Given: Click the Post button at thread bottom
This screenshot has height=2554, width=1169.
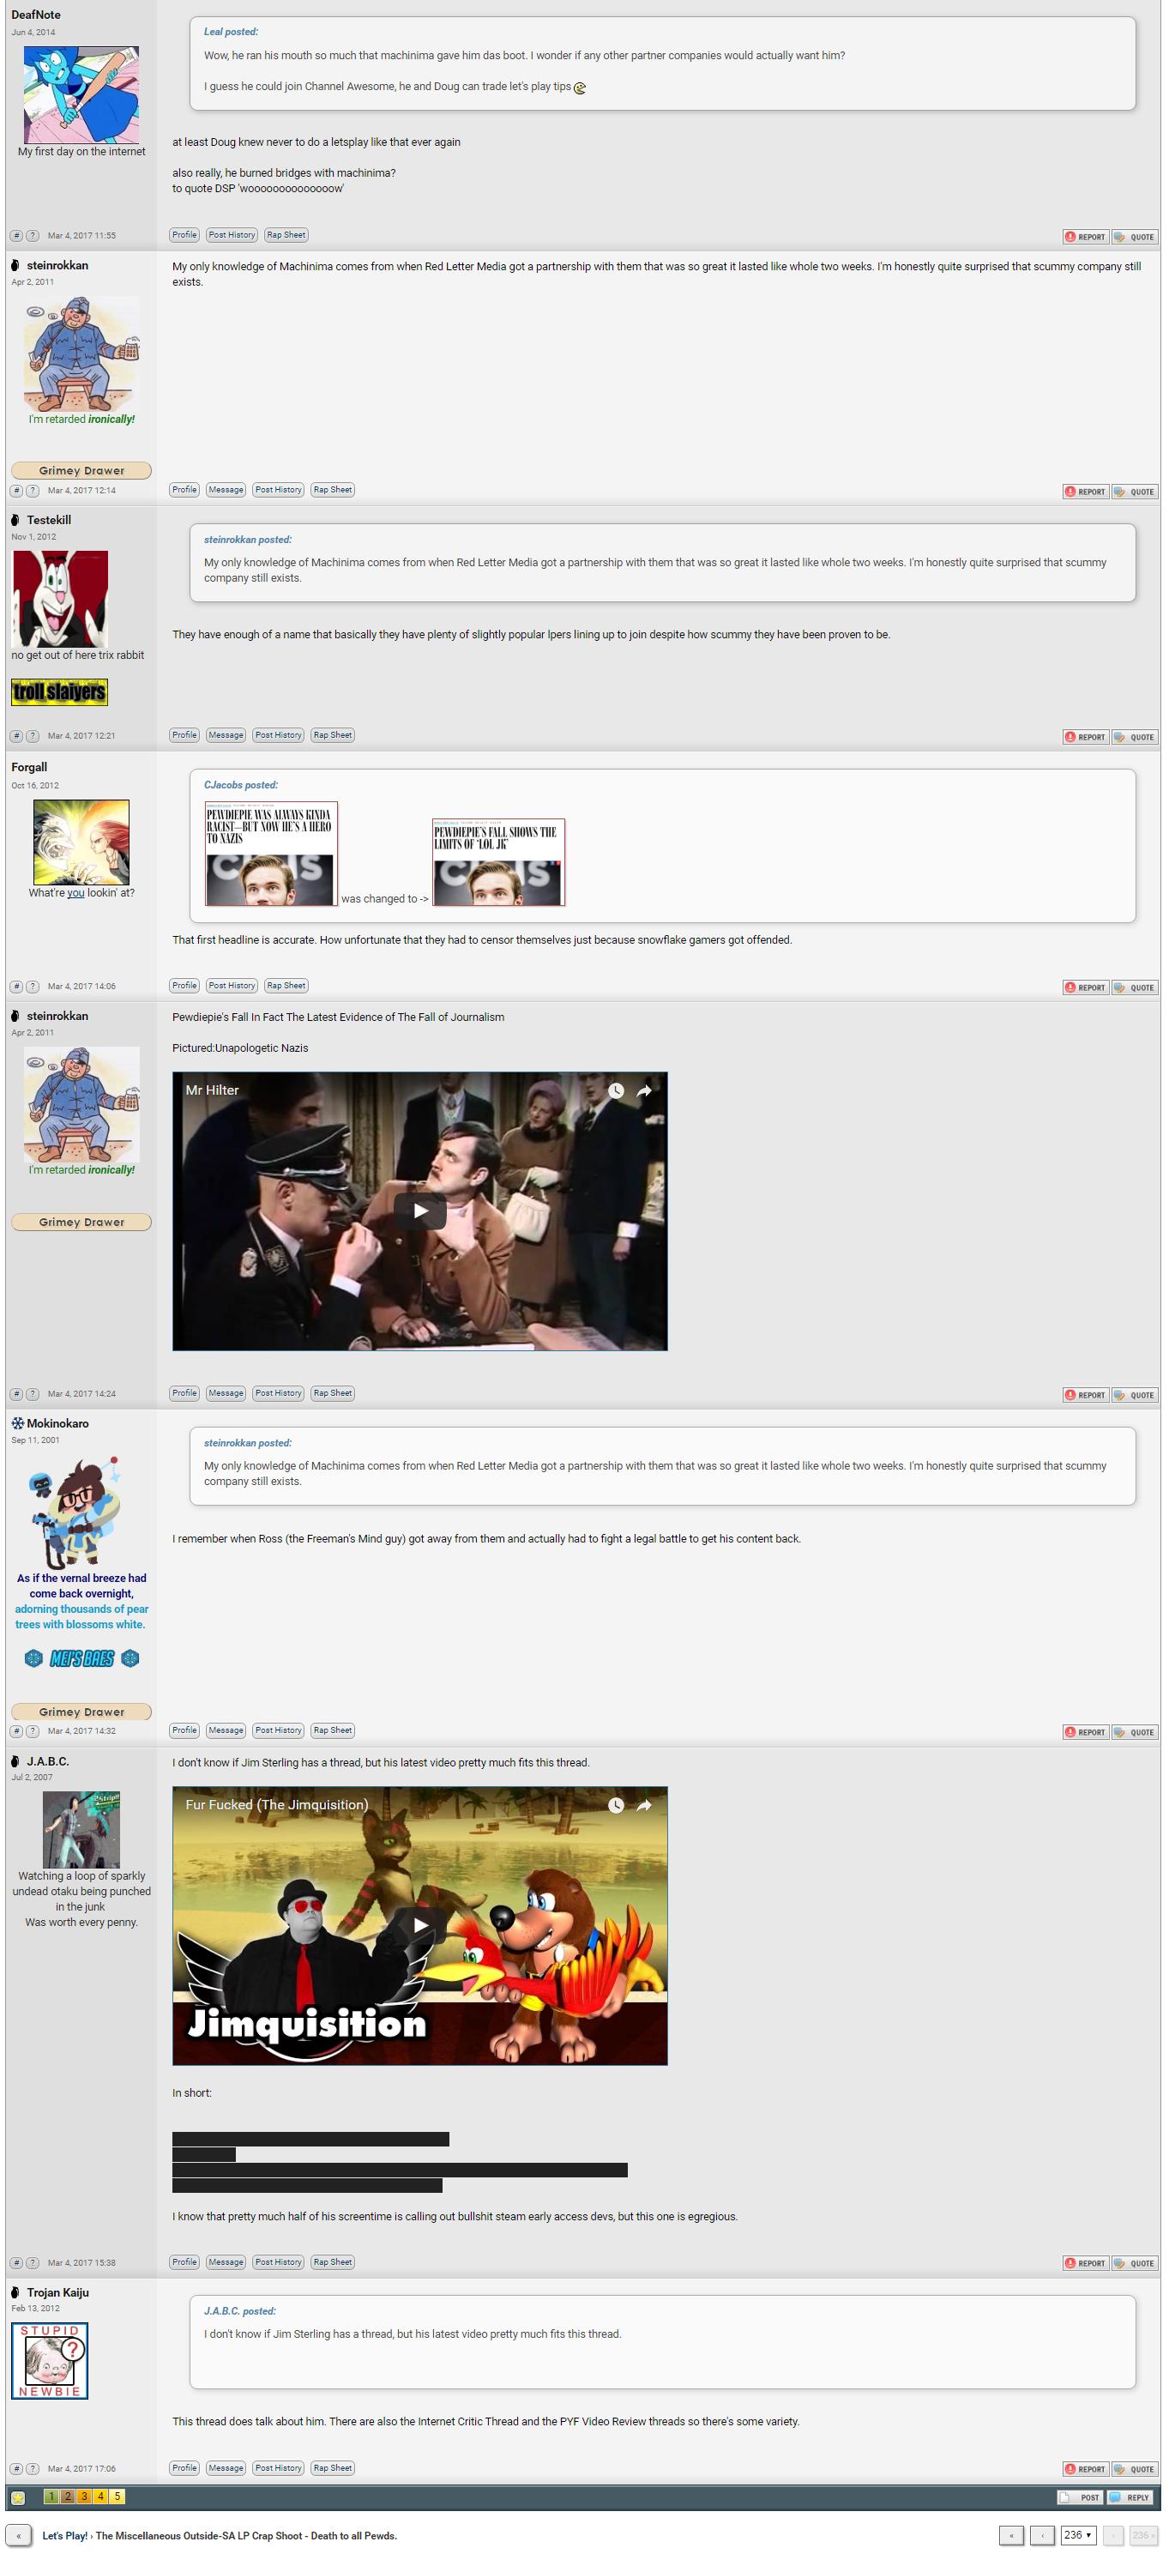Looking at the screenshot, I should click(1081, 2497).
